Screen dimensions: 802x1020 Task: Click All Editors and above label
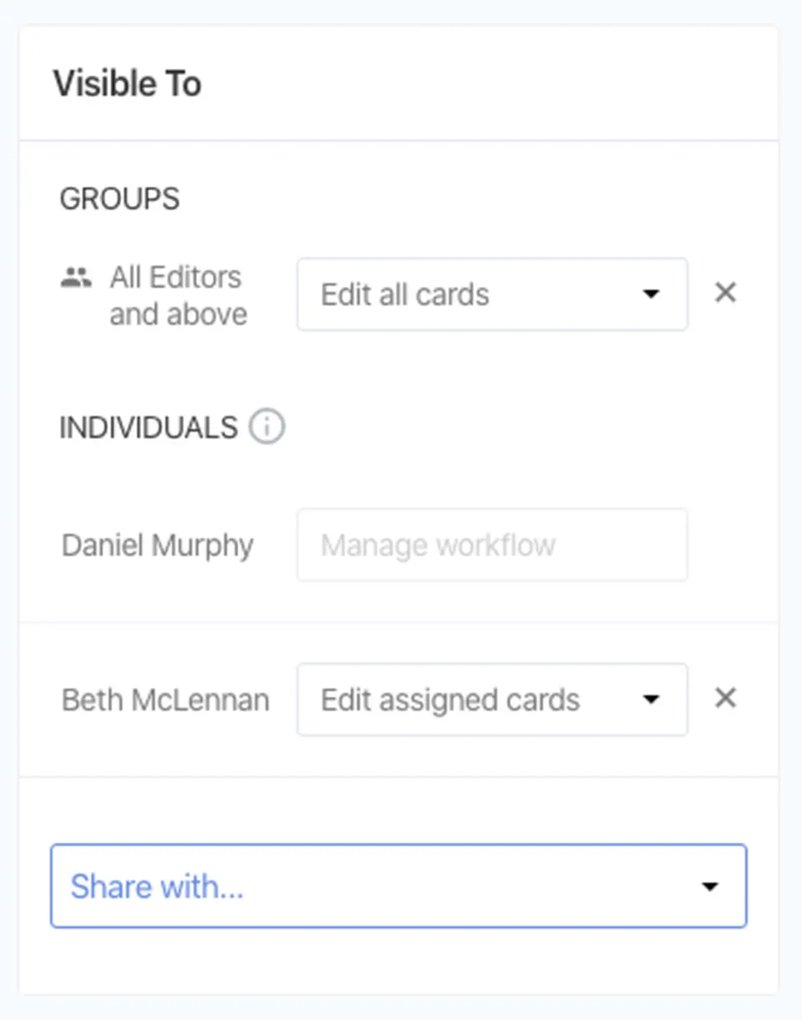[x=178, y=295]
